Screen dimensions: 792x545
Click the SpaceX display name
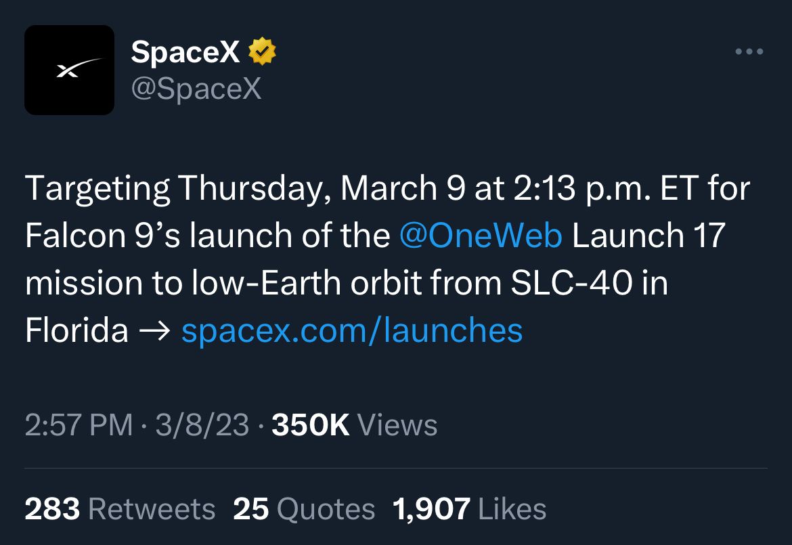pos(185,51)
